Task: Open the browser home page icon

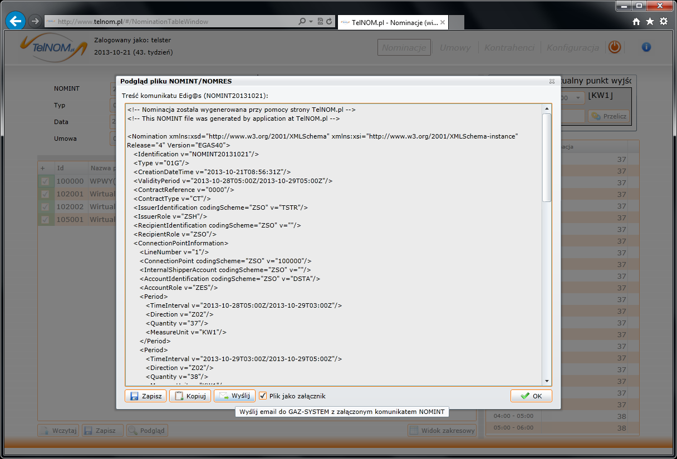Action: [x=636, y=22]
